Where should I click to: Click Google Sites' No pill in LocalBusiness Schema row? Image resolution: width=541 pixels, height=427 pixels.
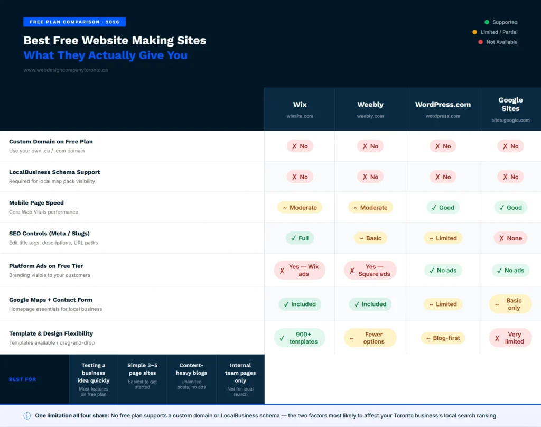(x=510, y=177)
